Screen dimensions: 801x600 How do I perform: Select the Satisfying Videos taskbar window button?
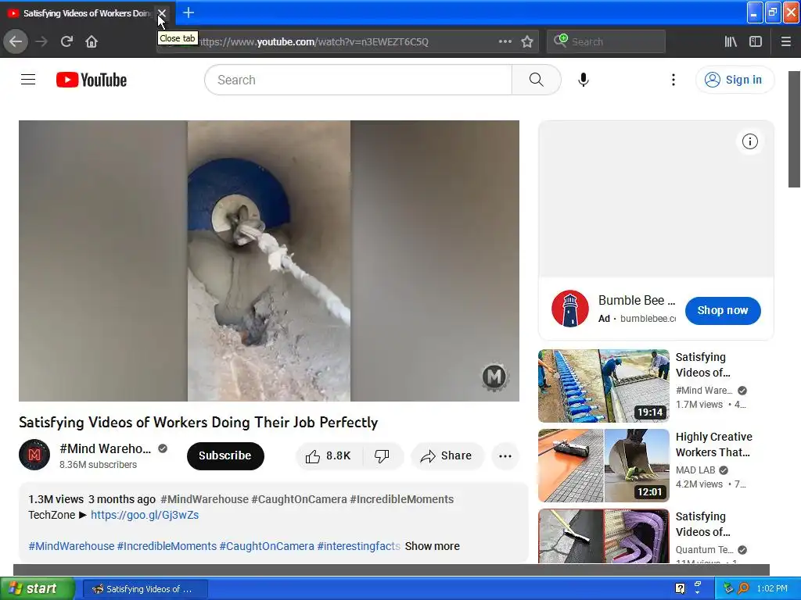click(145, 589)
